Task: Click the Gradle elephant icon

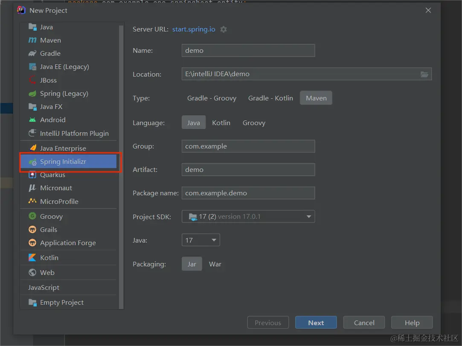Action: (32, 54)
